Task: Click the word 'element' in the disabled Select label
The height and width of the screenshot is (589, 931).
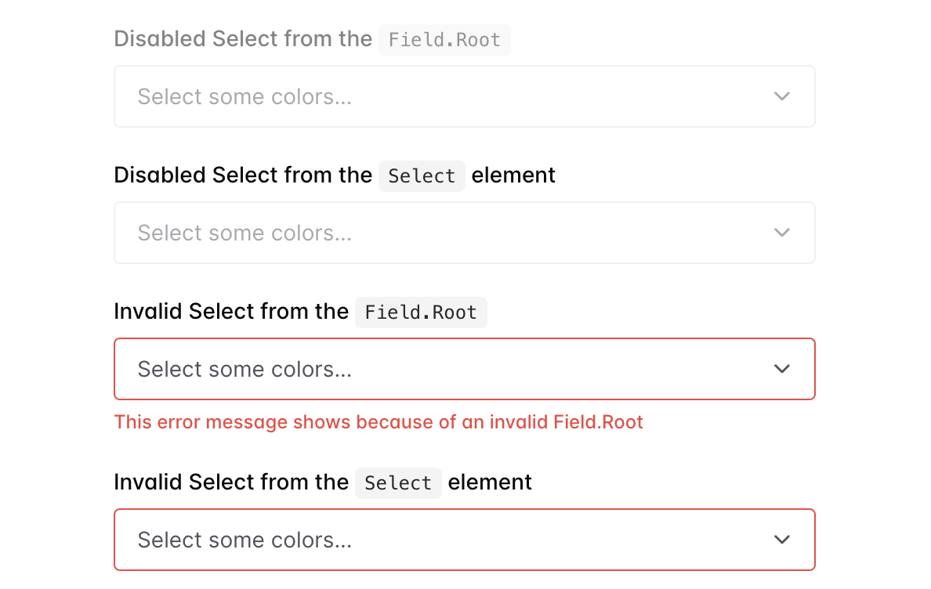Action: pyautogui.click(x=513, y=175)
